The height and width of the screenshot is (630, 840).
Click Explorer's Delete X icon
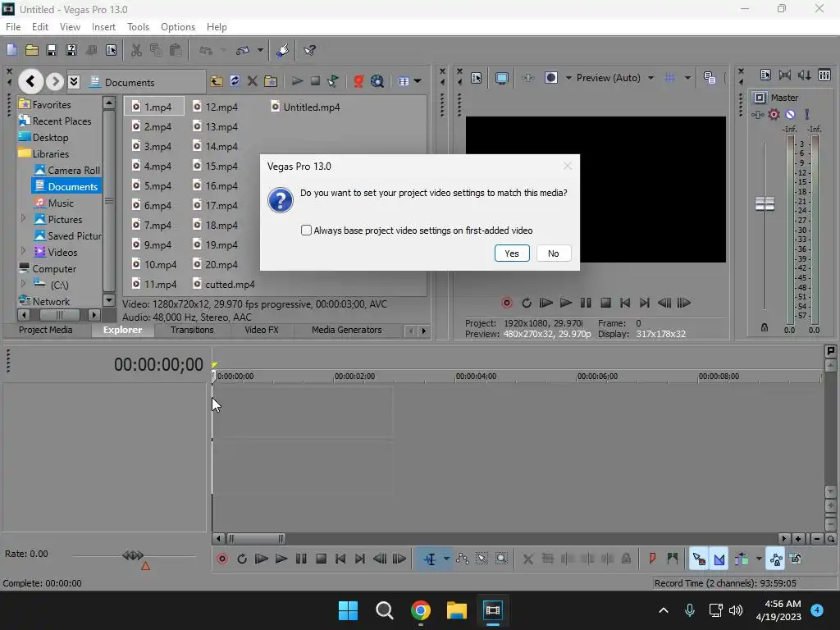tap(253, 81)
